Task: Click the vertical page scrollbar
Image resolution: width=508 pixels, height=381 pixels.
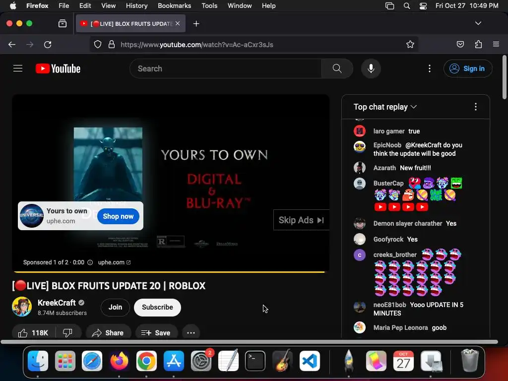Action: click(x=505, y=78)
